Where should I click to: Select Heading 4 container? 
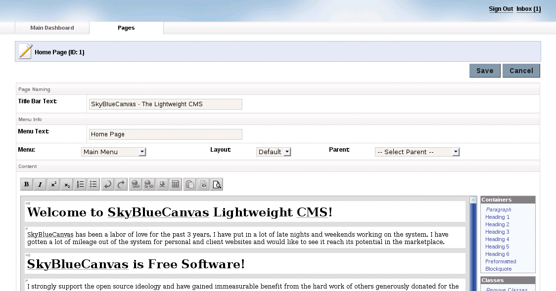point(497,239)
